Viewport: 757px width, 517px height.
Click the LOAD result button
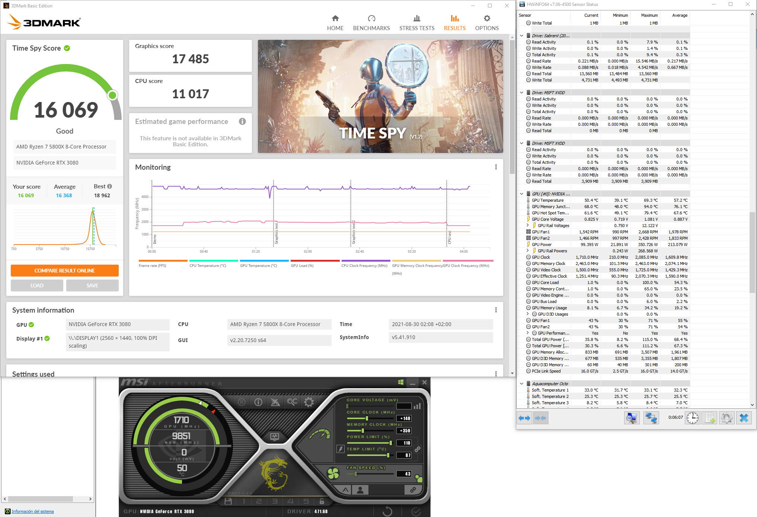tap(37, 285)
